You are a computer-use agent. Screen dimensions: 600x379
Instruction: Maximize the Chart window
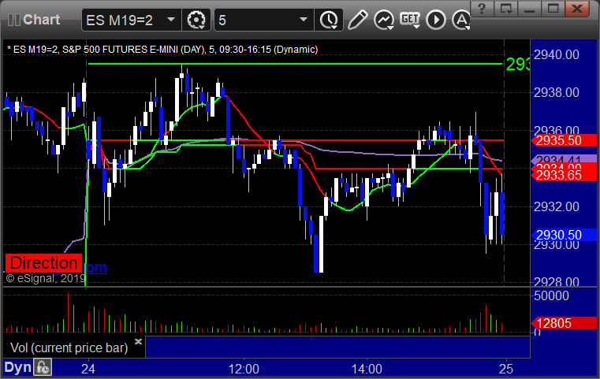pyautogui.click(x=553, y=9)
